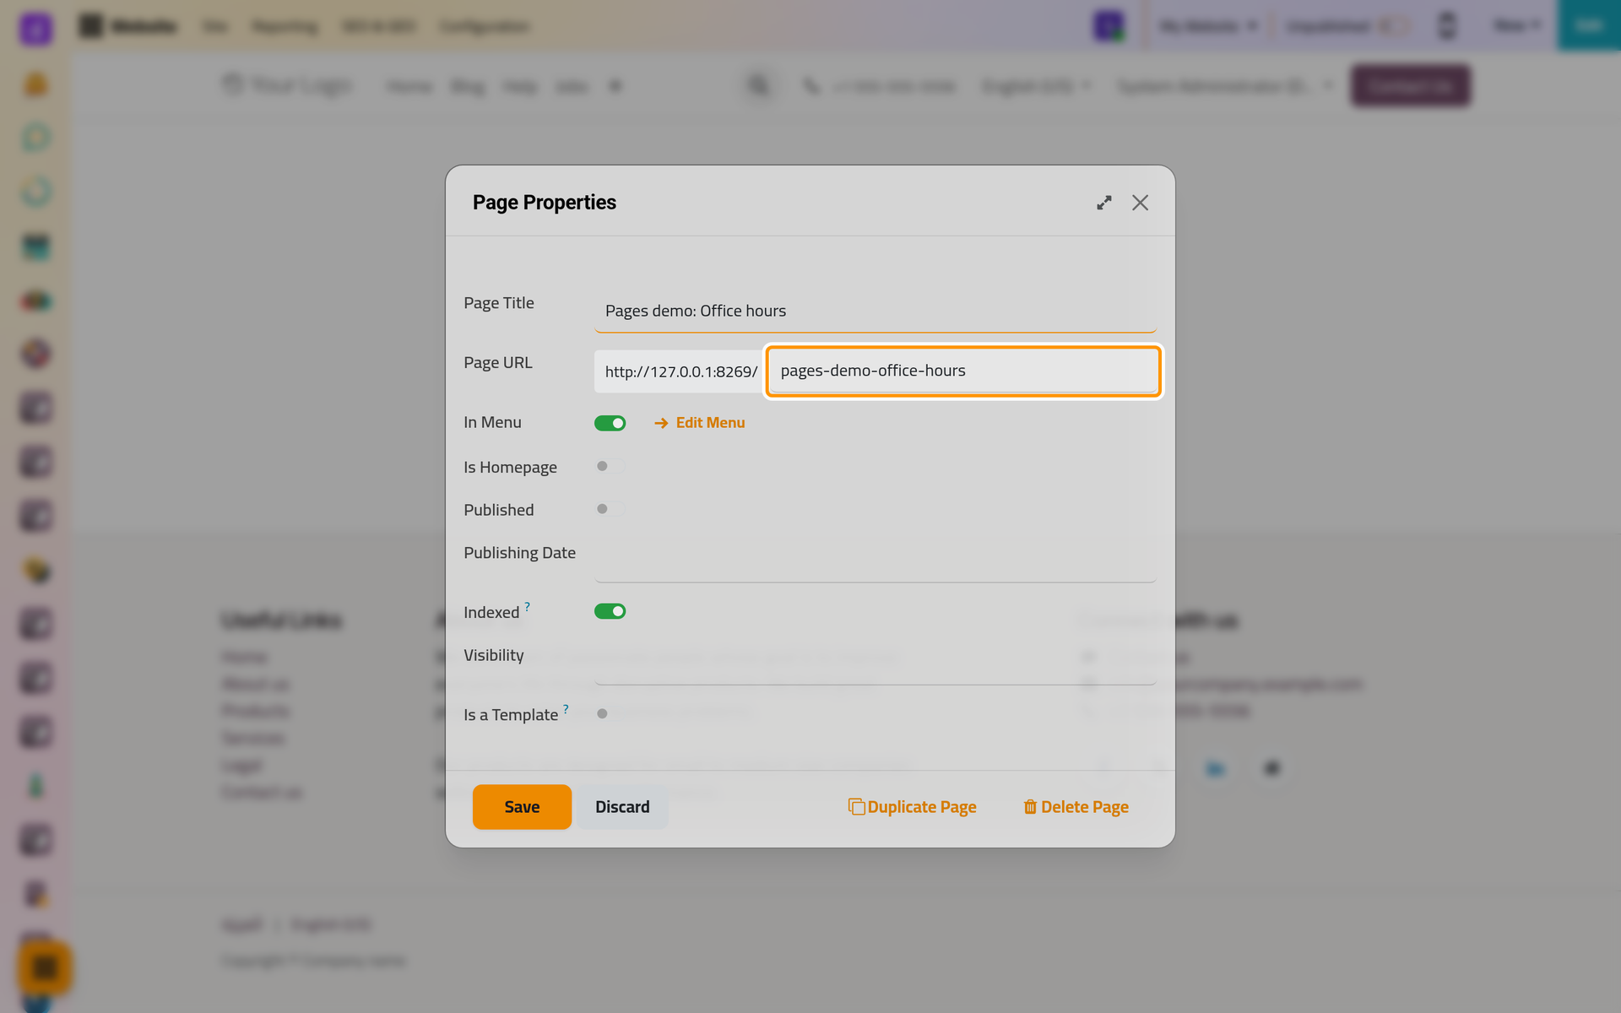Expand dialog to full screen icon
Viewport: 1621px width, 1013px height.
1104,203
